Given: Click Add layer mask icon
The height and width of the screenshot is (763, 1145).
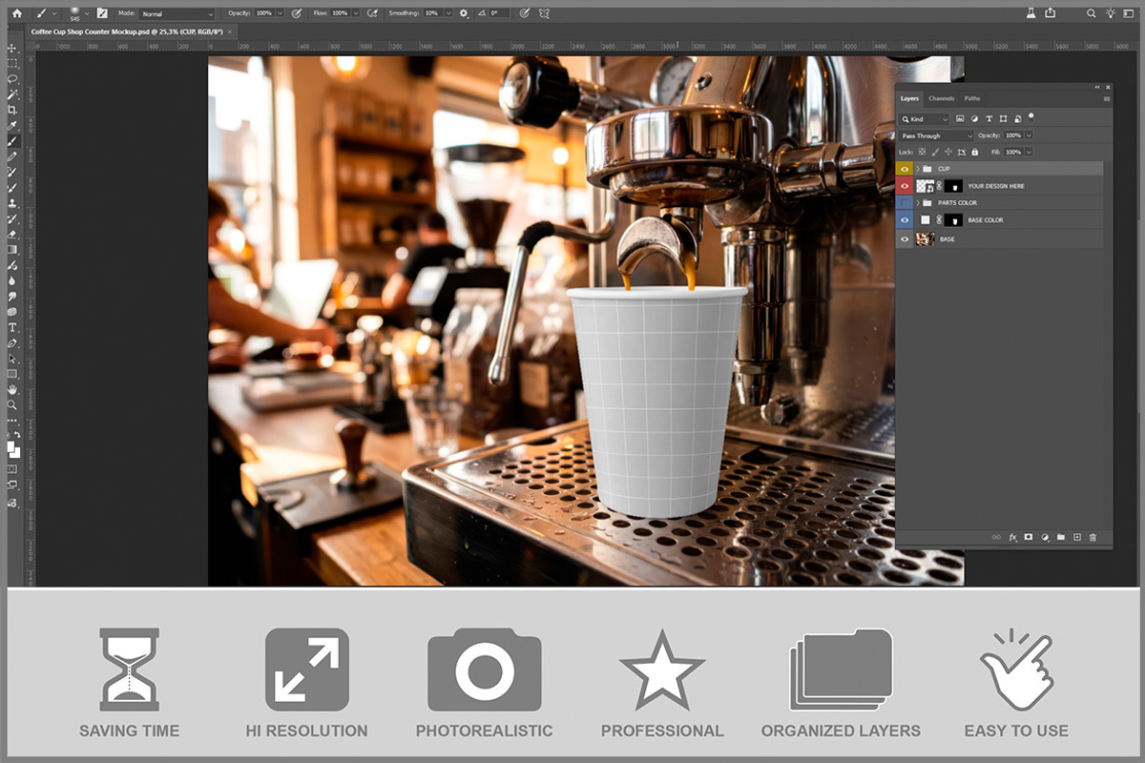Looking at the screenshot, I should (x=1029, y=537).
